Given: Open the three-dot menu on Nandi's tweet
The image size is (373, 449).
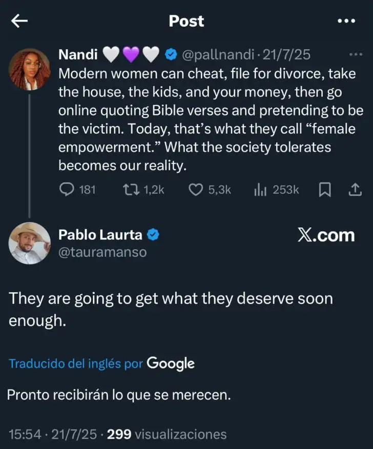Looking at the screenshot, I should pyautogui.click(x=356, y=53).
